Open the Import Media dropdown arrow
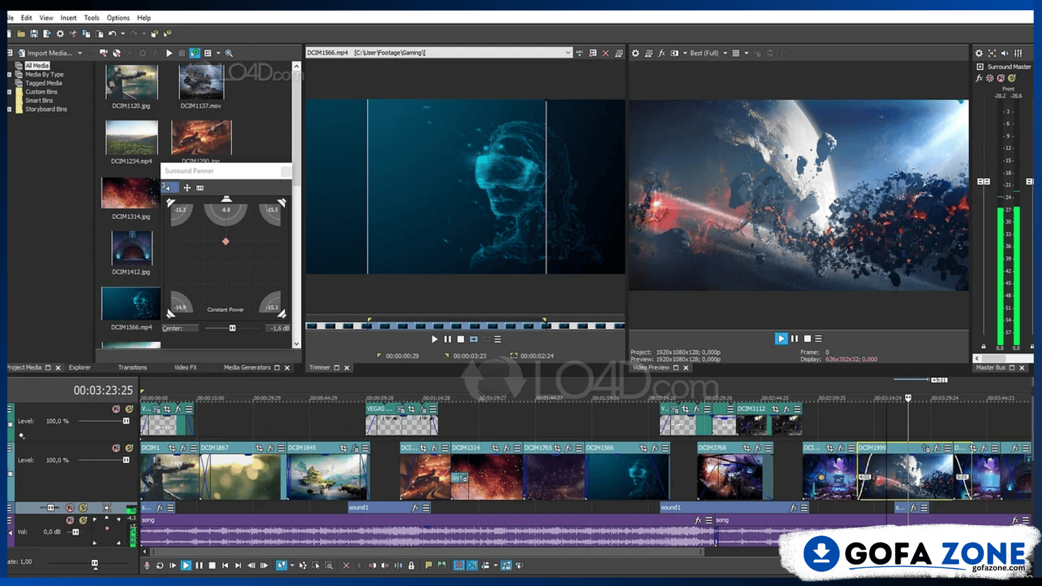The image size is (1042, 586). click(80, 53)
